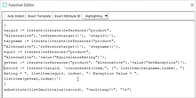The height and width of the screenshot is (98, 196).
Task: Close the Function Editor dialog
Action: (x=192, y=5)
